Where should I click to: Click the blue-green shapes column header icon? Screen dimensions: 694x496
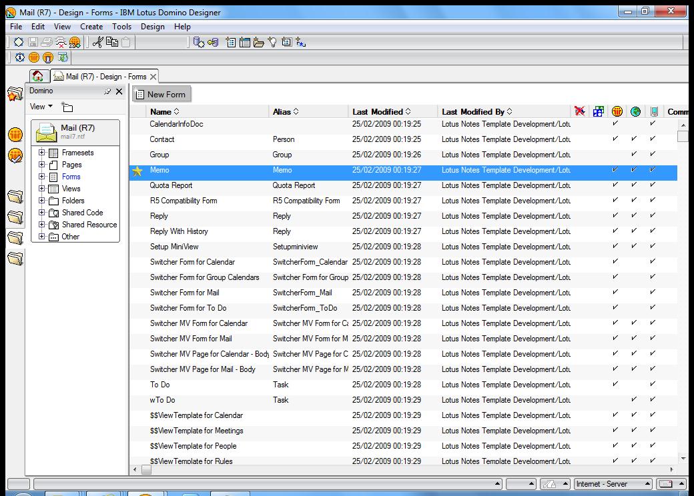(x=599, y=111)
